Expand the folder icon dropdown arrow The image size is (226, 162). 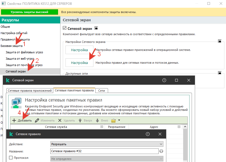click(119, 120)
